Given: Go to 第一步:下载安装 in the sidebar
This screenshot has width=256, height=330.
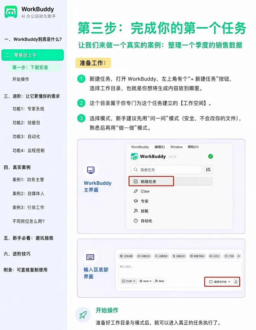Looking at the screenshot, I should click(x=30, y=67).
